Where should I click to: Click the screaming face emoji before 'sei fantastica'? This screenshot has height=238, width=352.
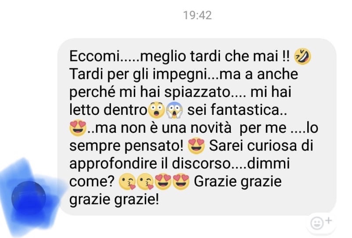pos(174,110)
